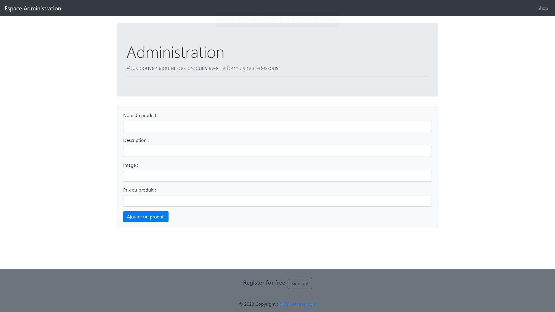Click the Espace Administration brand link

point(33,8)
